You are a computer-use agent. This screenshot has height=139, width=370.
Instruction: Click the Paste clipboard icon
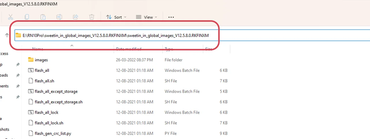tap(43, 17)
